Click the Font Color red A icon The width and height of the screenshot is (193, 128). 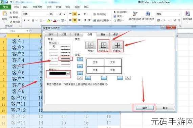(x=55, y=20)
